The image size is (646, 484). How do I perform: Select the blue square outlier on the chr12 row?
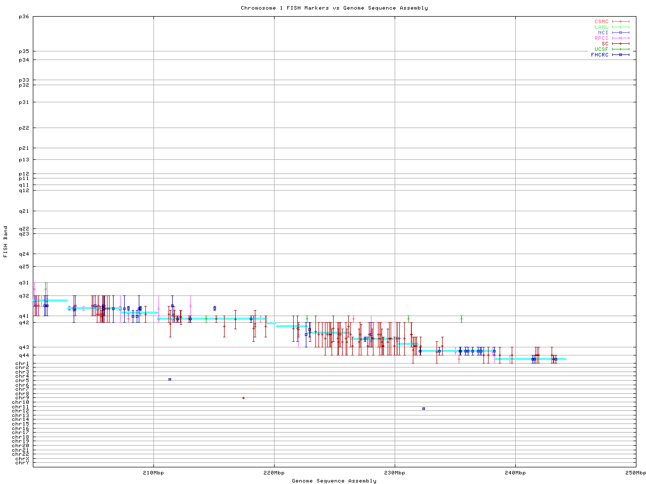(423, 408)
